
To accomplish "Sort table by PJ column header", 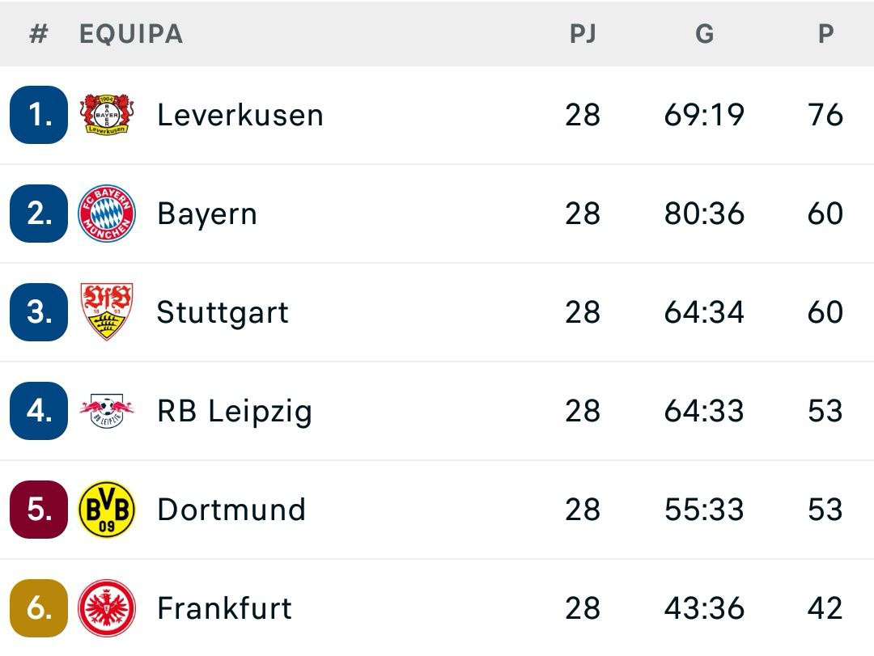I will 583,34.
